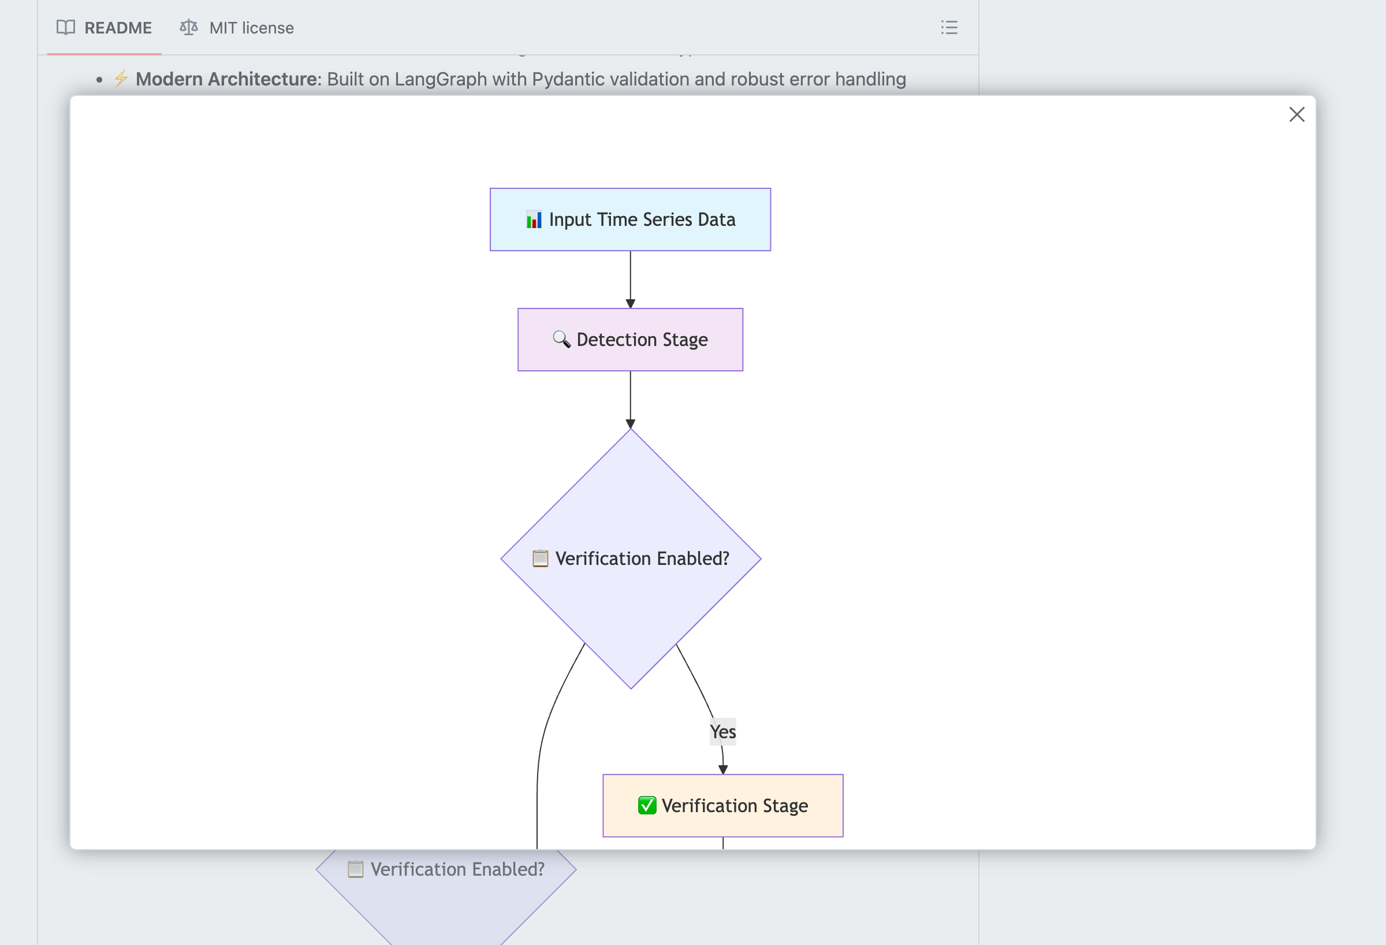The width and height of the screenshot is (1386, 945).
Task: Select the Verification Stage node
Action: [723, 805]
